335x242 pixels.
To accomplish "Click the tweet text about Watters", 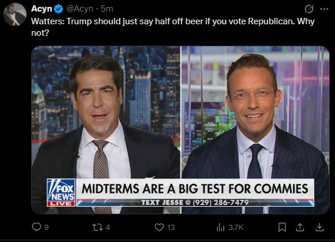I will click(x=173, y=27).
